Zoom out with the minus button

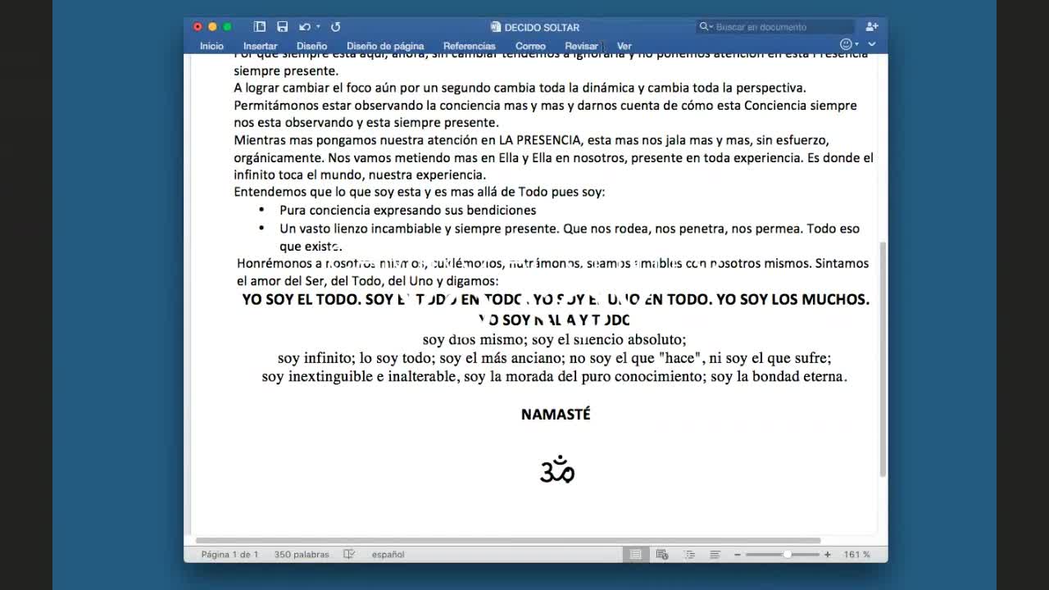click(737, 555)
